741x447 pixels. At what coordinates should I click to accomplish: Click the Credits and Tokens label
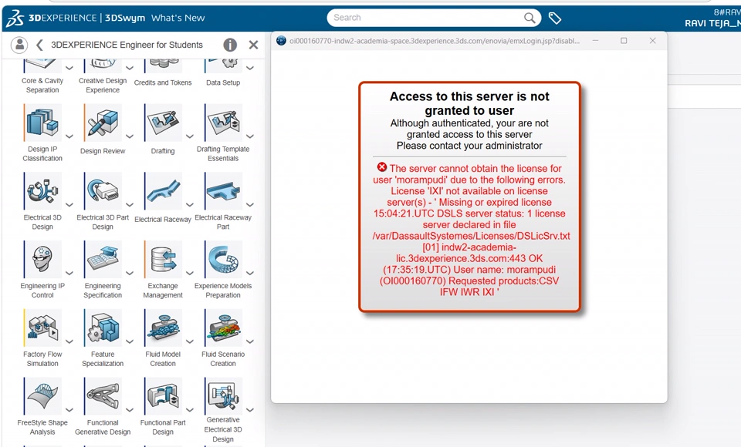click(x=163, y=82)
